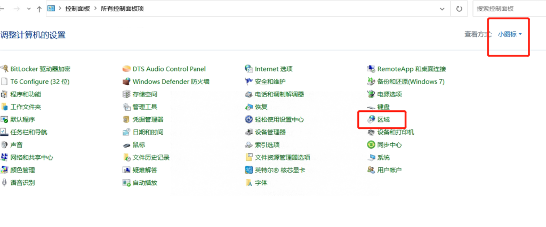Click the 网络和共享中心 icon
This screenshot has width=546, height=227.
(4, 157)
